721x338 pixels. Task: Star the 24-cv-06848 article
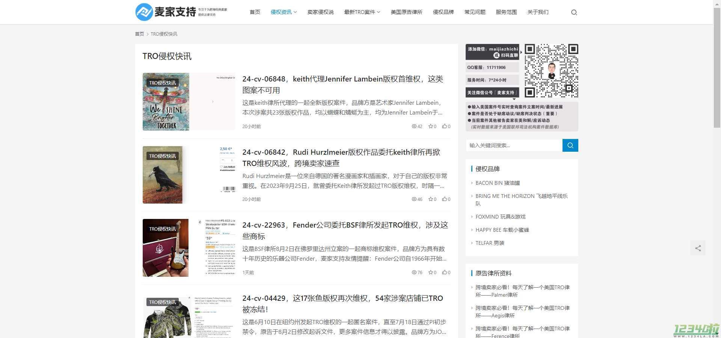coord(431,127)
